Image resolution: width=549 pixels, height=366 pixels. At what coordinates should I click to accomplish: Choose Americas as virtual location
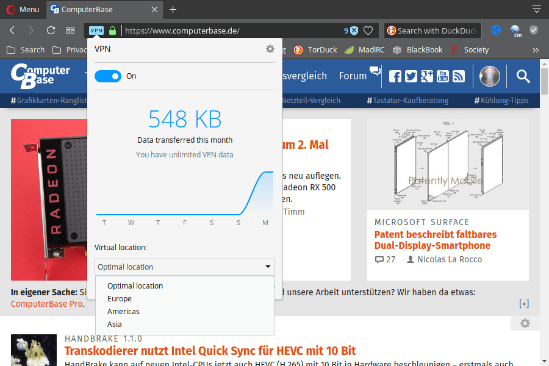click(x=123, y=311)
